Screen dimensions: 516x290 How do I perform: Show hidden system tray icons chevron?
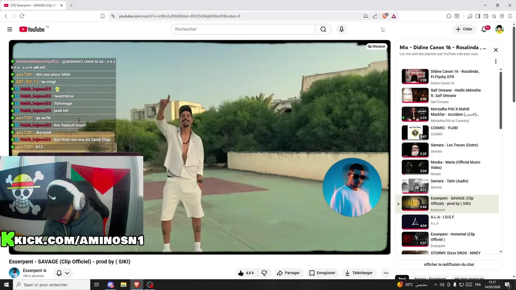pyautogui.click(x=435, y=285)
